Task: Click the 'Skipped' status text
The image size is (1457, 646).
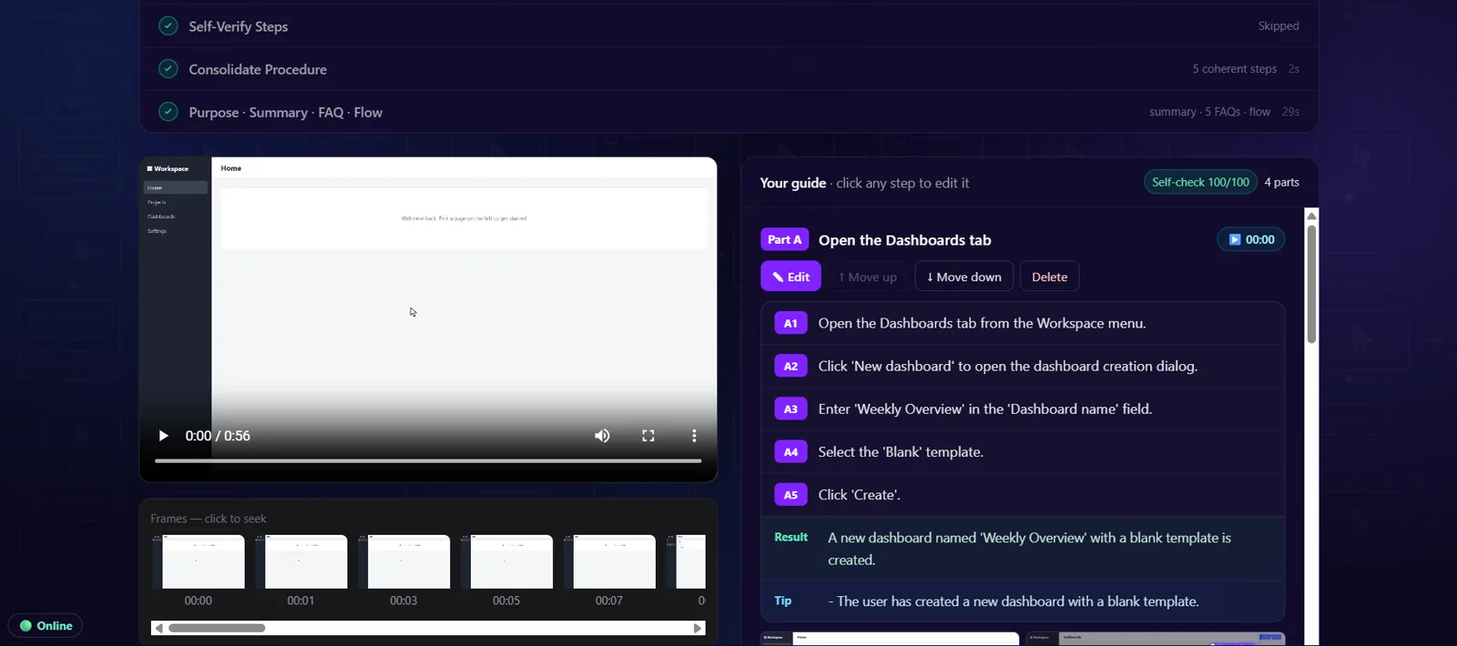Action: click(1279, 25)
